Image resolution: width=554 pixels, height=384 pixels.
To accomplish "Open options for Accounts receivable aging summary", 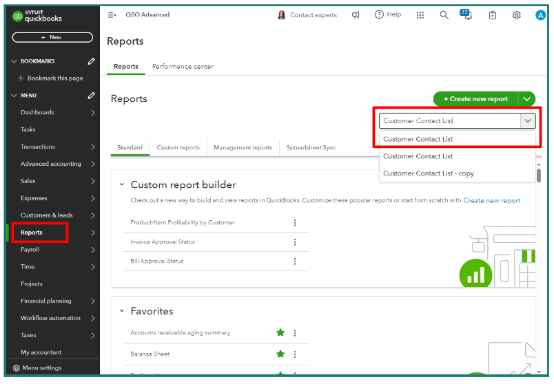I will coord(295,333).
